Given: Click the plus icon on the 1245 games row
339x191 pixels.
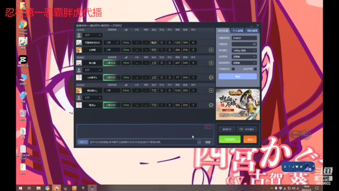Looking at the screenshot, I should [x=211, y=90].
